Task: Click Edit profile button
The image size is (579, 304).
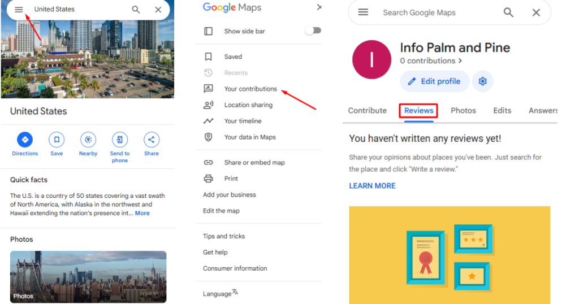Action: (435, 81)
